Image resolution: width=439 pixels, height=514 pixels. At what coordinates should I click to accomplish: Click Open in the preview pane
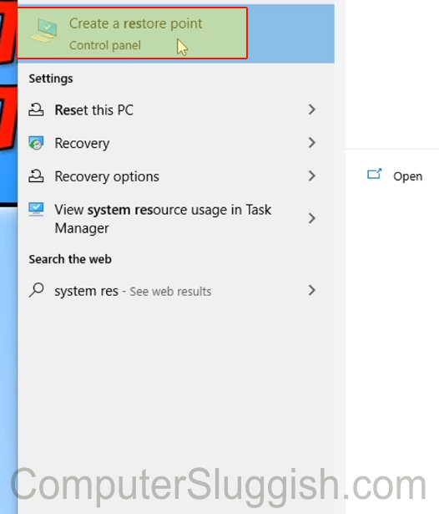[407, 176]
